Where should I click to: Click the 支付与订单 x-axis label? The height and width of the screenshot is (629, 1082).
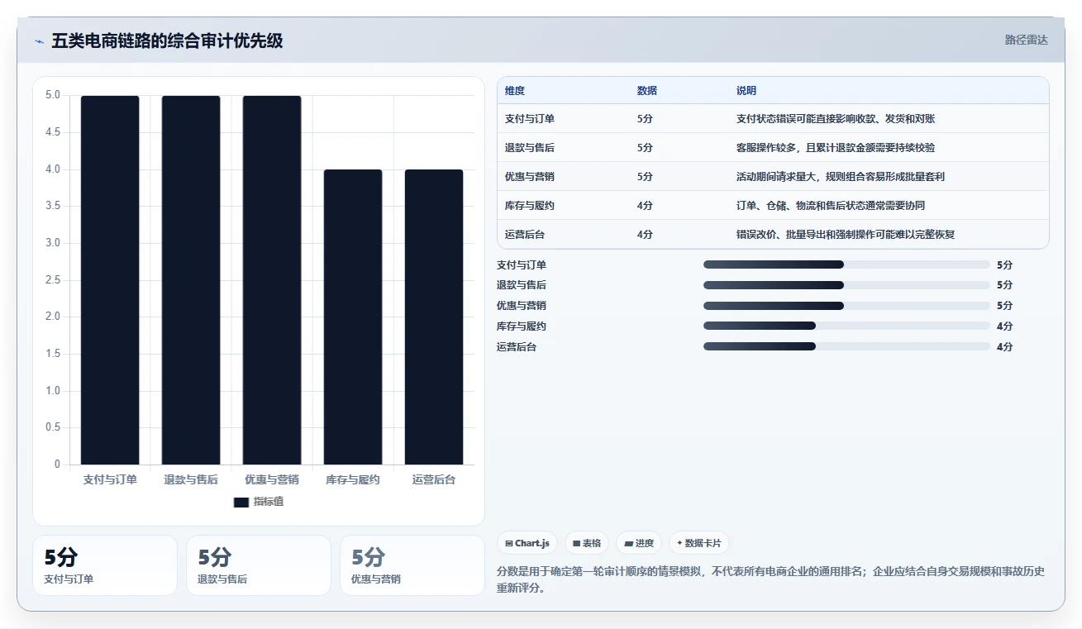pyautogui.click(x=110, y=479)
